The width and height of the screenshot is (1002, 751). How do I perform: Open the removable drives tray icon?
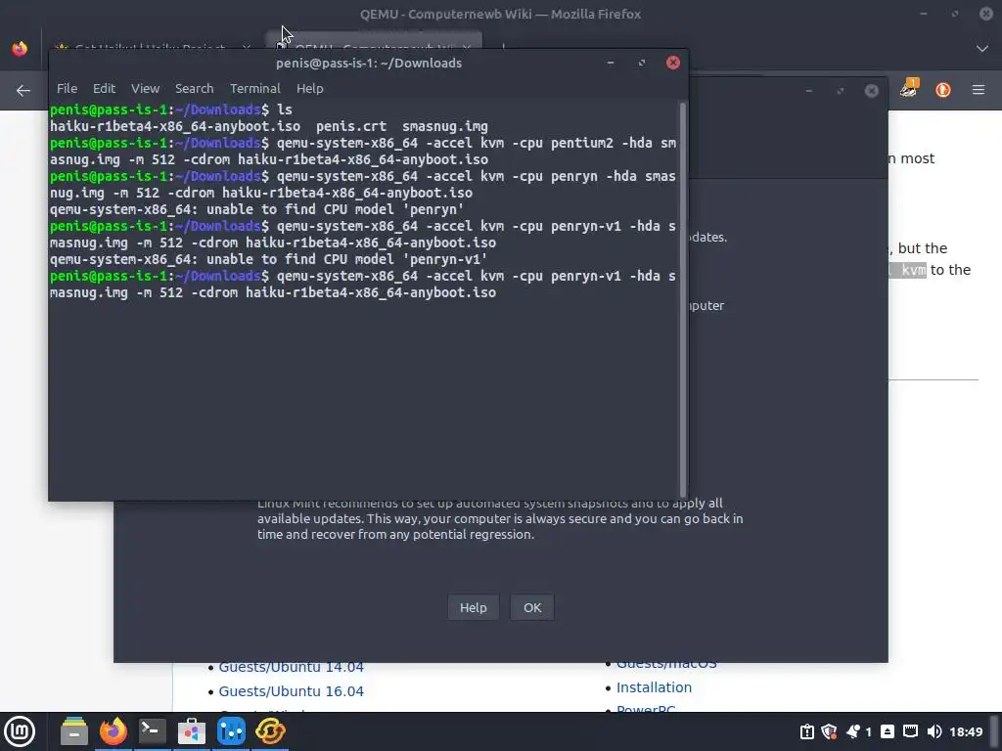[888, 731]
